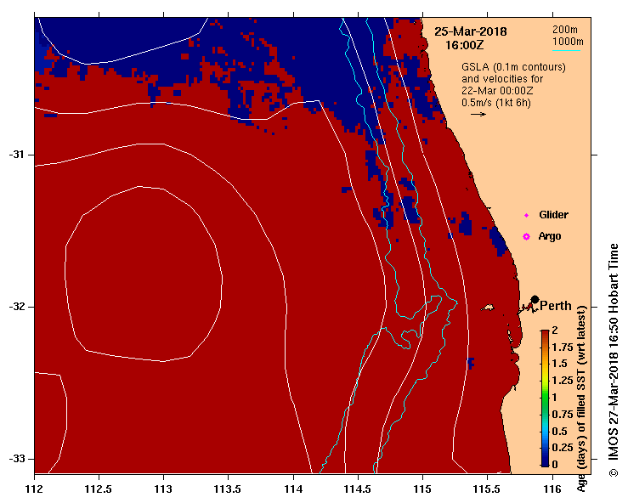The image size is (628, 503).
Task: Click the Age (days) of filled SST title
Action: (x=581, y=398)
